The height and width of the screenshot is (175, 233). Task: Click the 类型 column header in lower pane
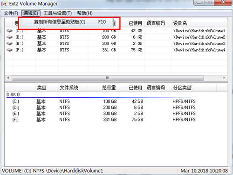click(x=47, y=87)
